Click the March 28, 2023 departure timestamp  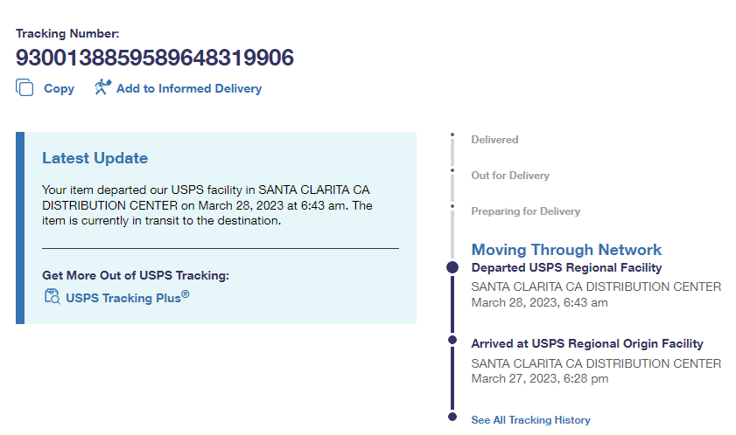coord(539,303)
